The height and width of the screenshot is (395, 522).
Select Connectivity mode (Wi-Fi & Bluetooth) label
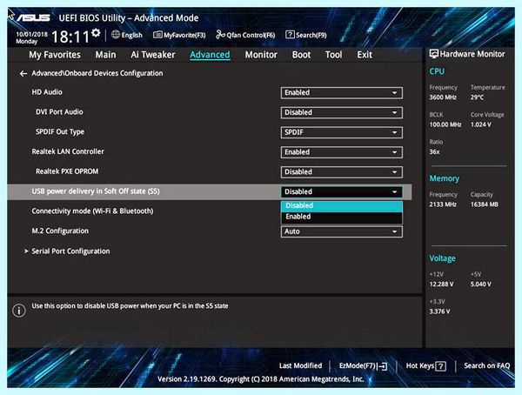click(x=92, y=211)
